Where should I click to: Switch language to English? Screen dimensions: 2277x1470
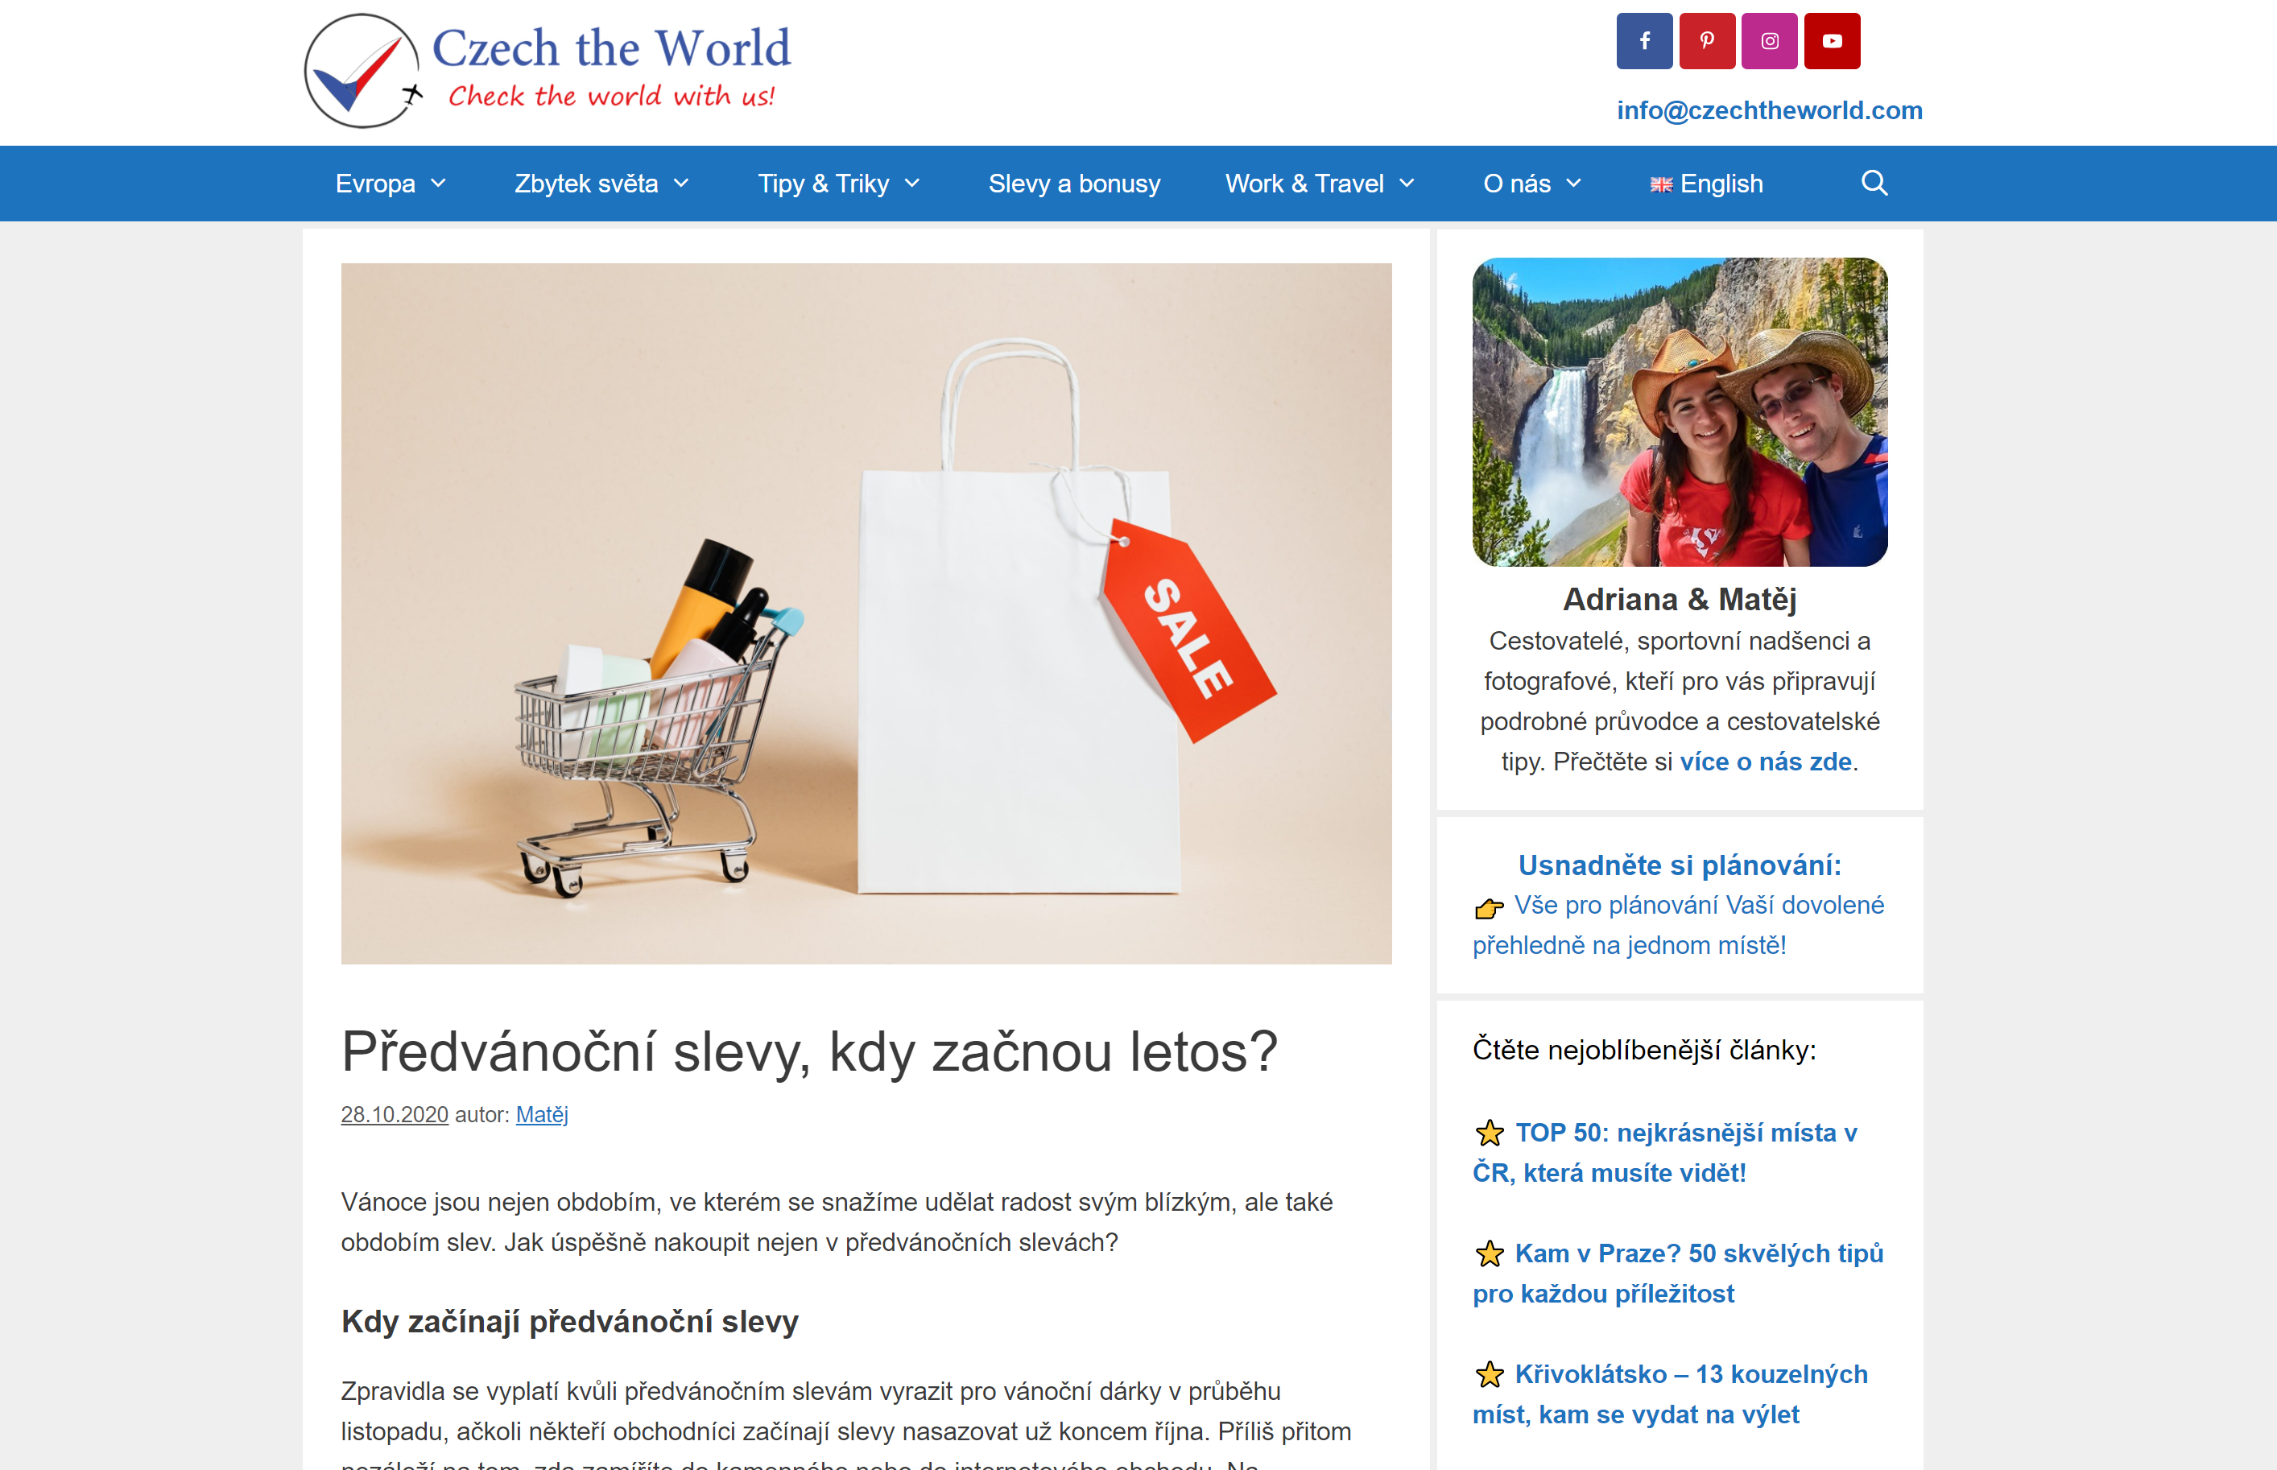(x=1706, y=184)
